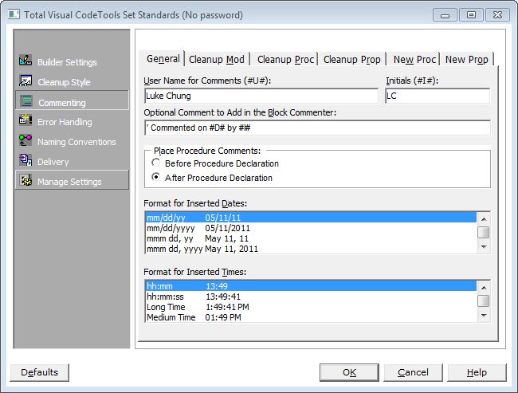The width and height of the screenshot is (518, 393).
Task: Click date format list scroll down arrow
Action: [x=484, y=247]
